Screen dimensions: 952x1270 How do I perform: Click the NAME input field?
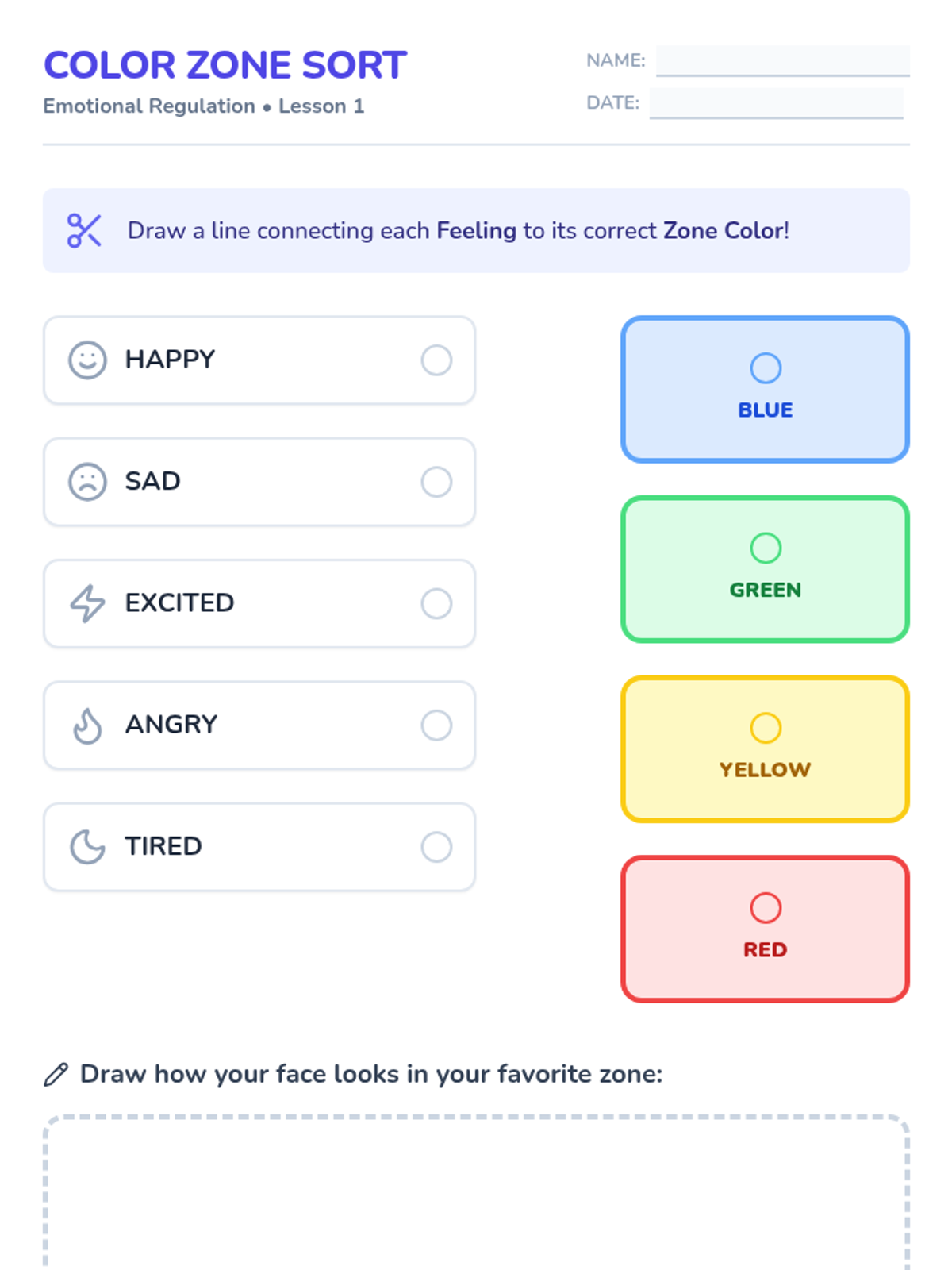click(782, 60)
